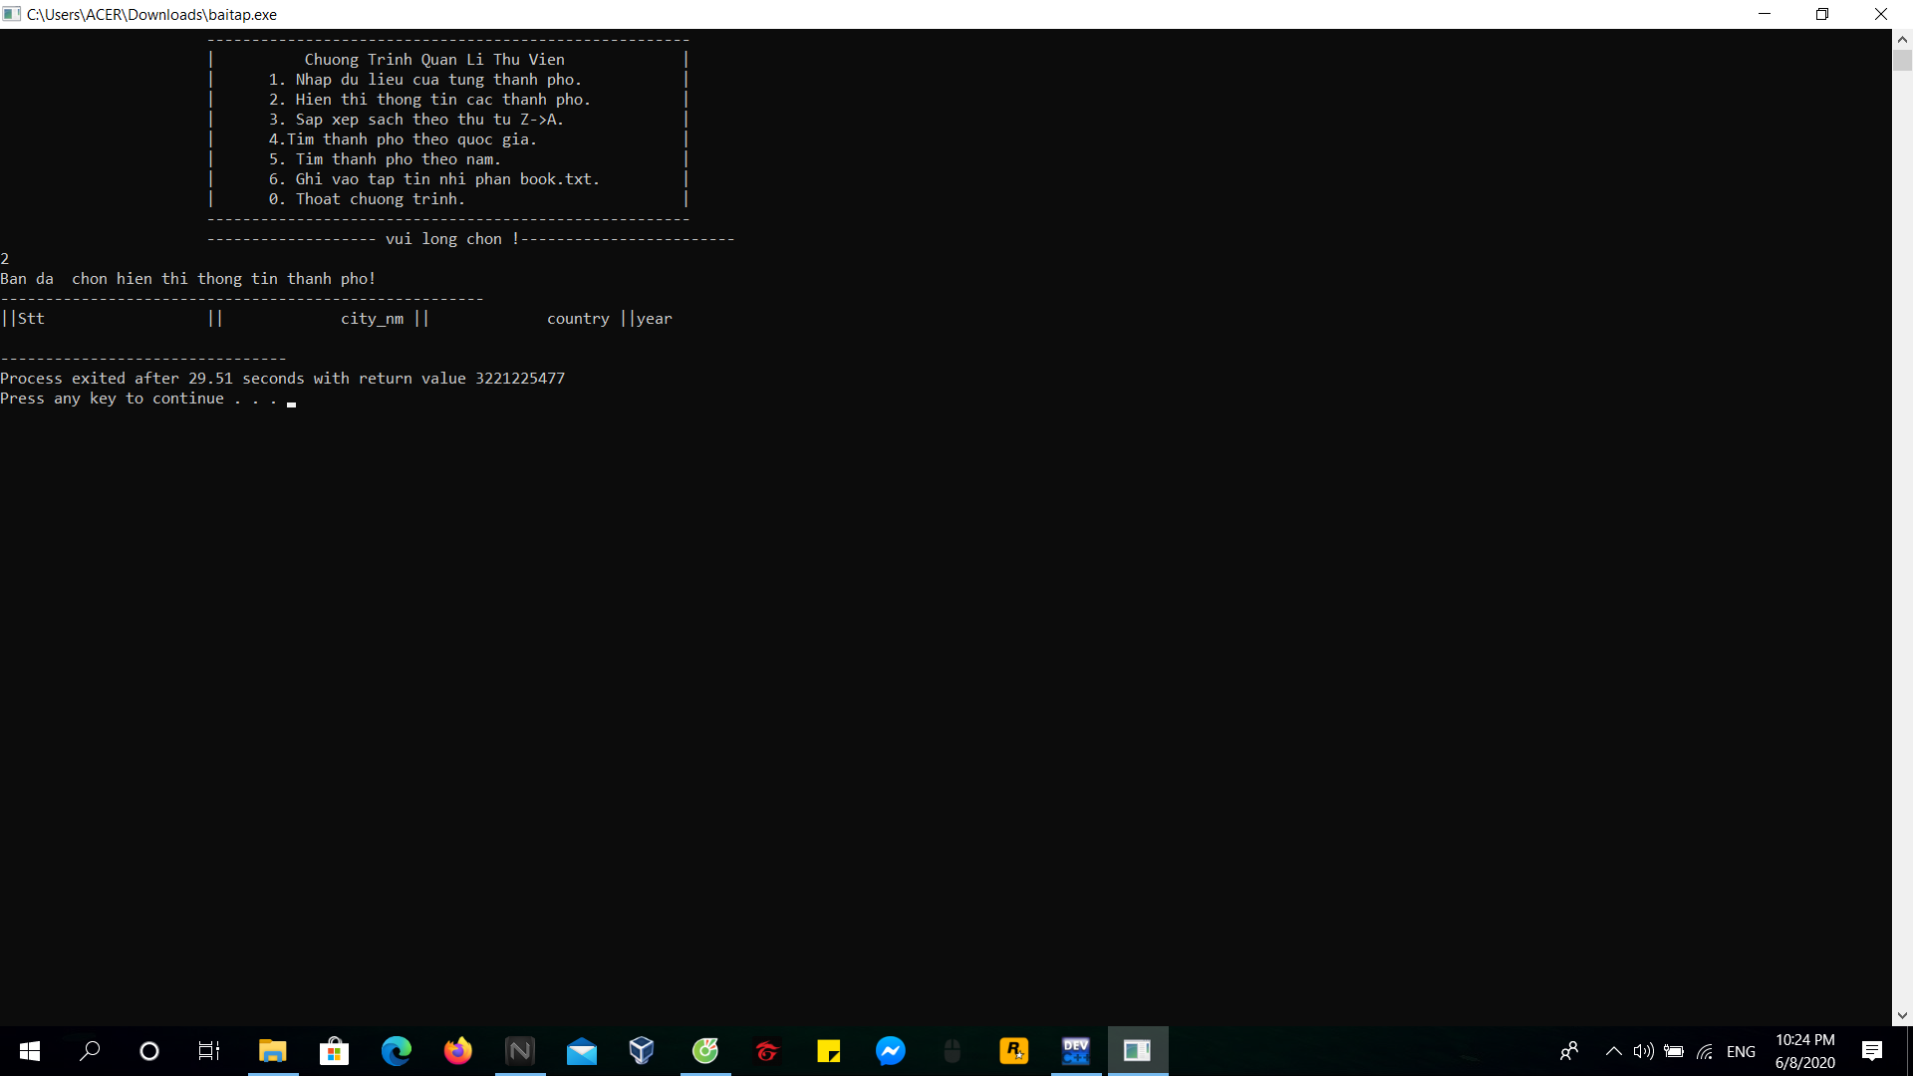The height and width of the screenshot is (1076, 1913).
Task: Open the volume control in tray
Action: point(1643,1051)
